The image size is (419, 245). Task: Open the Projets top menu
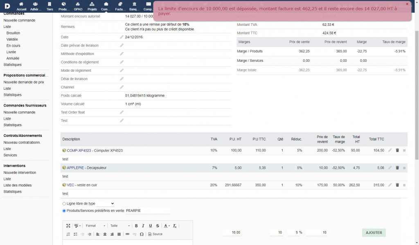coord(92,6)
